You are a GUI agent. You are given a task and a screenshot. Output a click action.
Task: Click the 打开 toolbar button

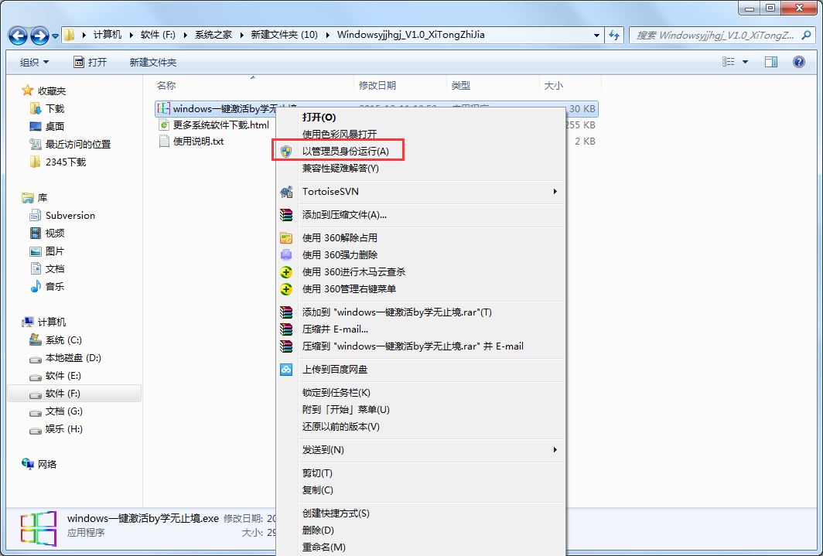[x=90, y=63]
